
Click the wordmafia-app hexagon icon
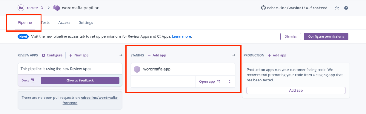coord(137,69)
